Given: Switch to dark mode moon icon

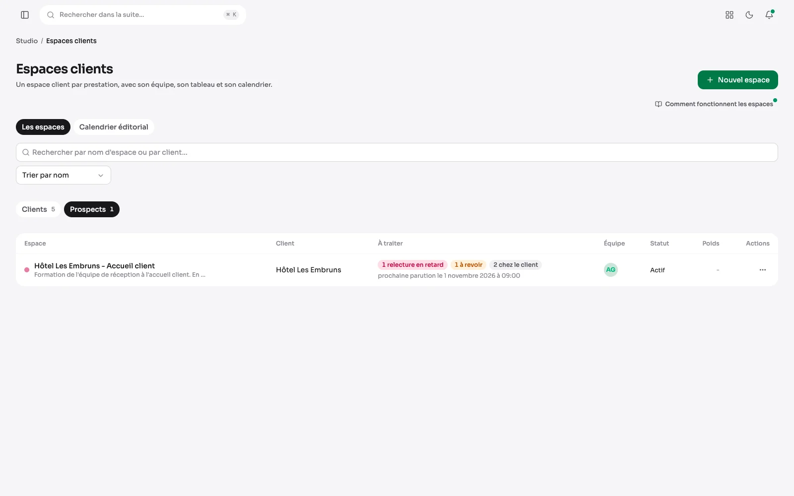Looking at the screenshot, I should pyautogui.click(x=749, y=15).
